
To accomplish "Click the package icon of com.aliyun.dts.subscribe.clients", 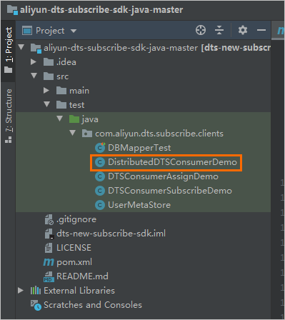I will (x=87, y=134).
